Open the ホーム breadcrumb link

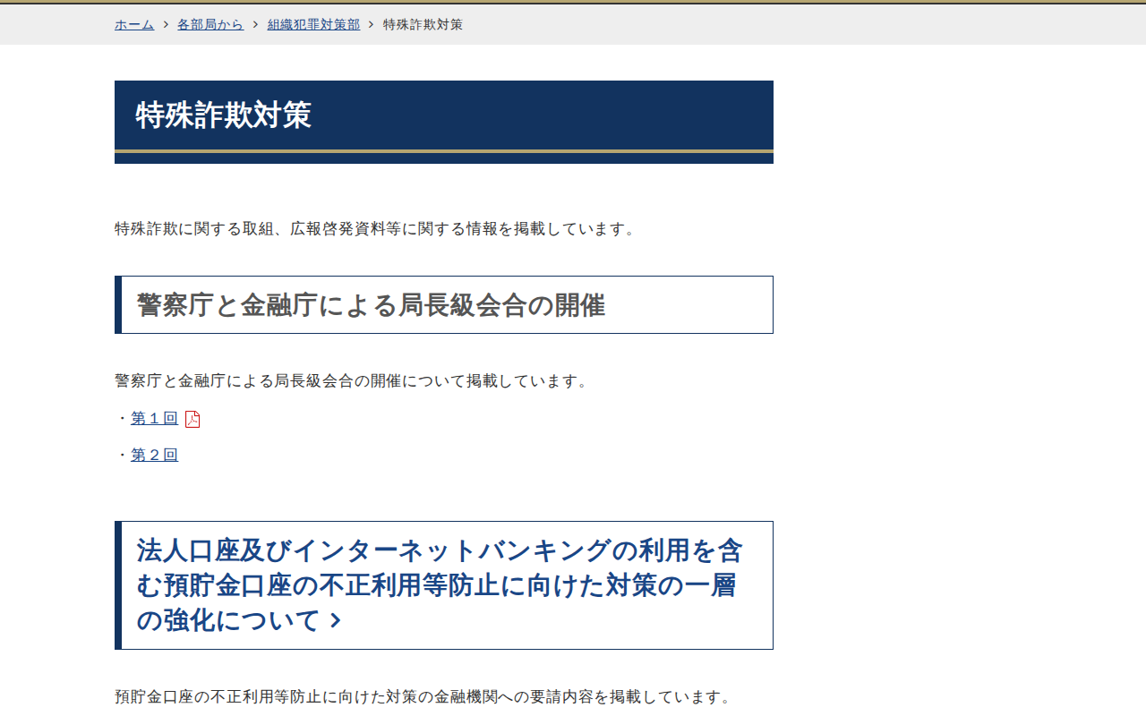tap(134, 24)
